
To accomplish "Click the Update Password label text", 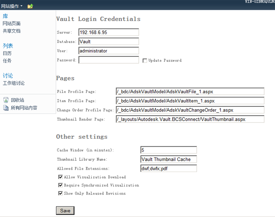I will tap(165, 60).
